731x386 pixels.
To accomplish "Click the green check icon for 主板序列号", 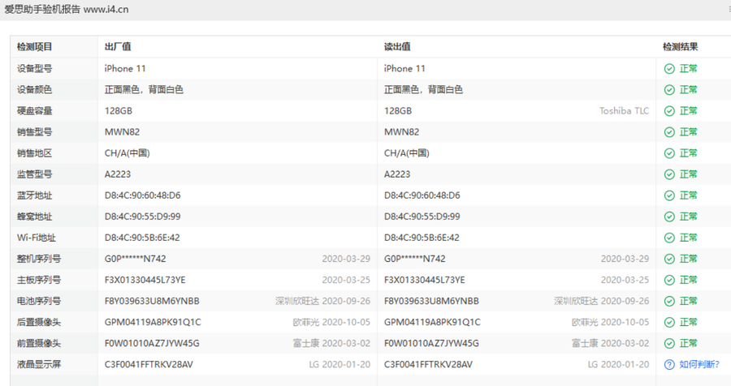I will click(669, 280).
